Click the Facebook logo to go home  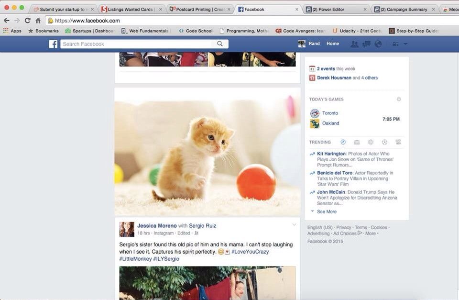53,44
